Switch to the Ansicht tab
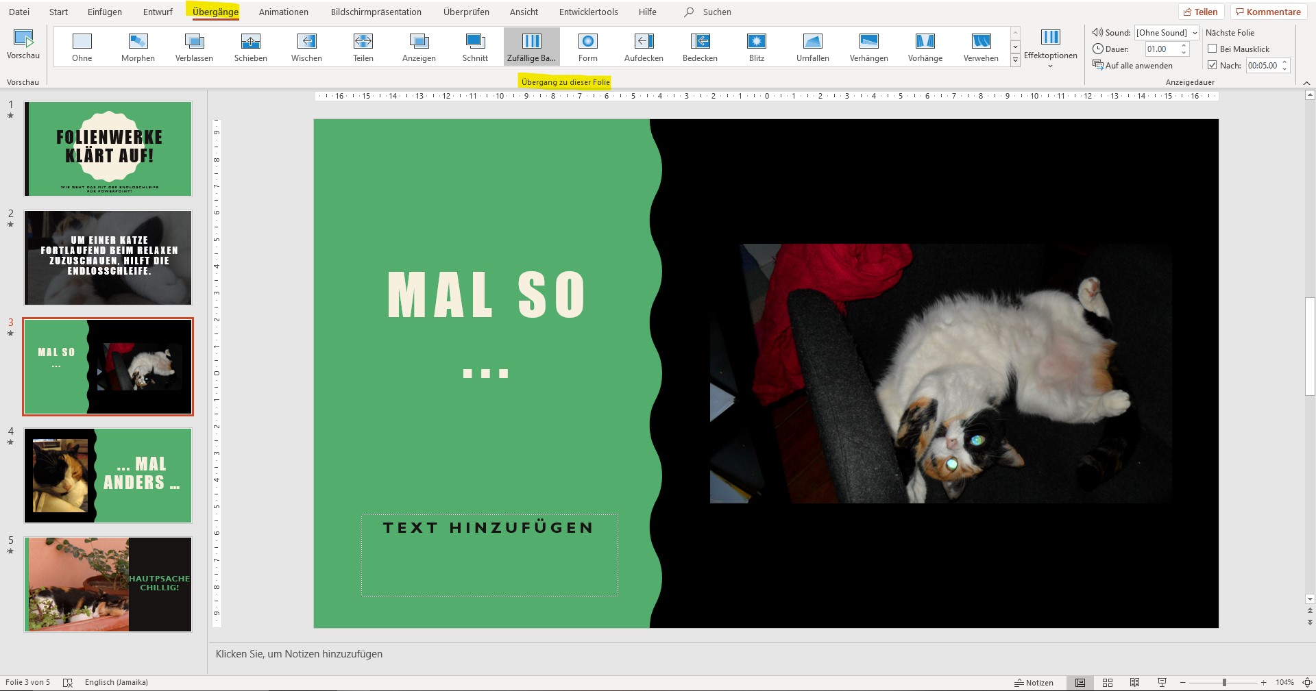 point(524,12)
